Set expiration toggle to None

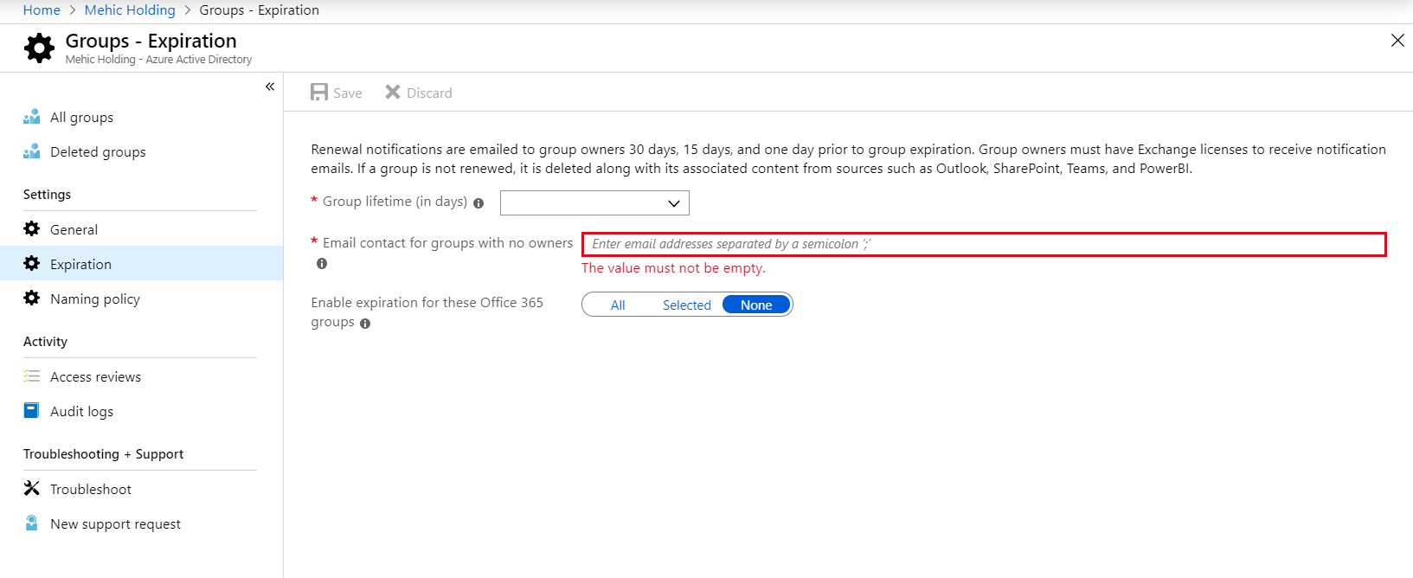(756, 305)
